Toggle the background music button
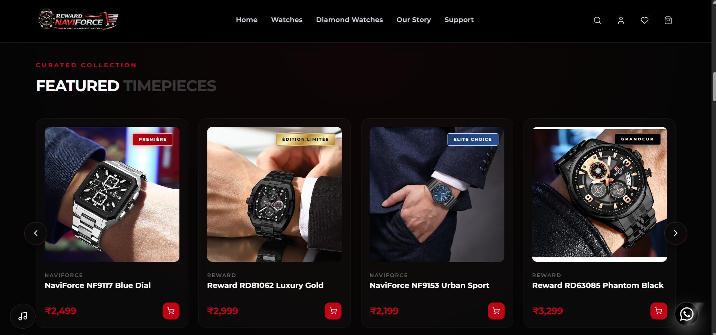 [23, 316]
